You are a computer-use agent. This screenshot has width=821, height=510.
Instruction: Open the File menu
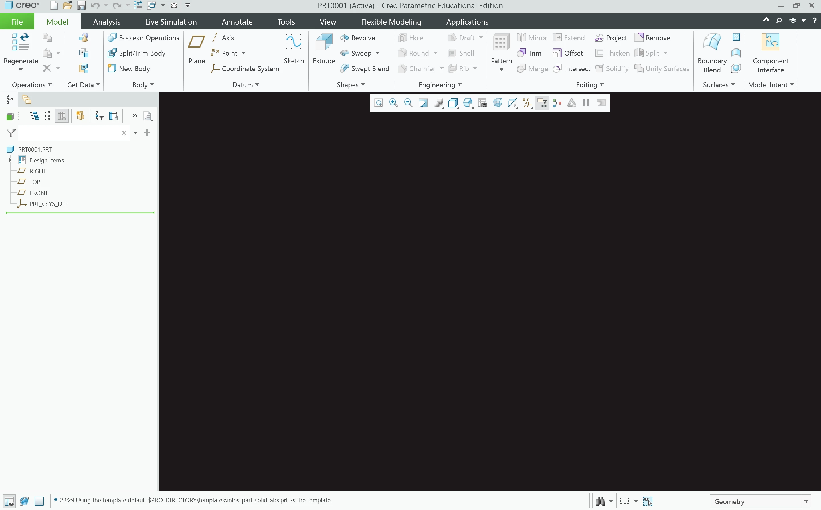coord(17,22)
